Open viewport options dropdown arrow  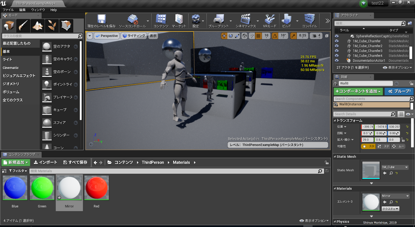(90, 36)
